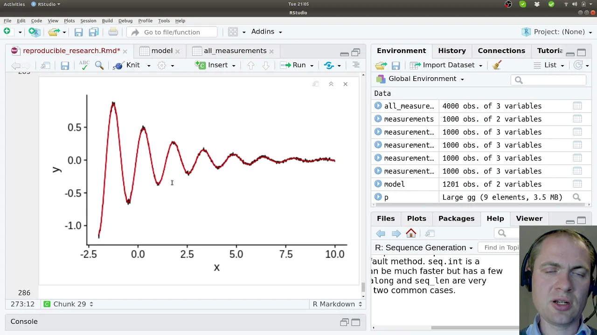Switch to the Connections tab
The image size is (597, 335).
[501, 51]
